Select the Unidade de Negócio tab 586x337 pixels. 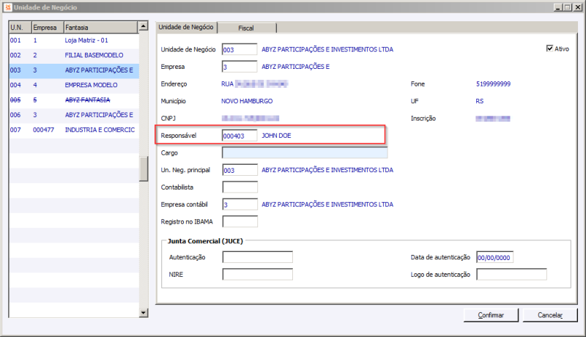186,27
